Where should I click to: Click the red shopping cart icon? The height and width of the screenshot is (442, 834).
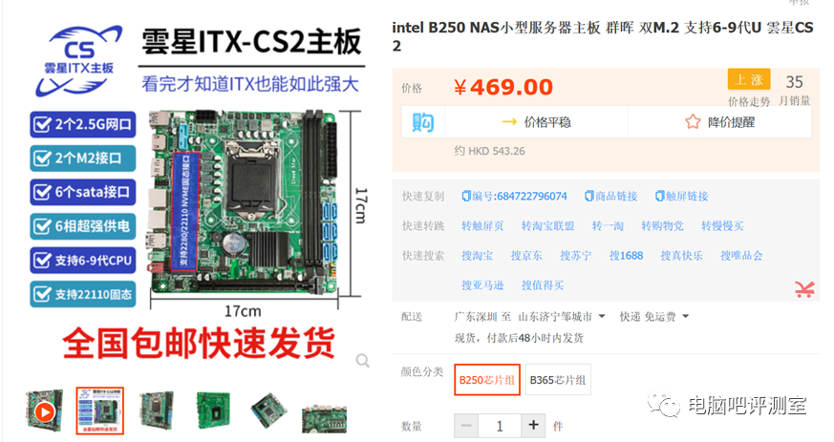point(804,289)
